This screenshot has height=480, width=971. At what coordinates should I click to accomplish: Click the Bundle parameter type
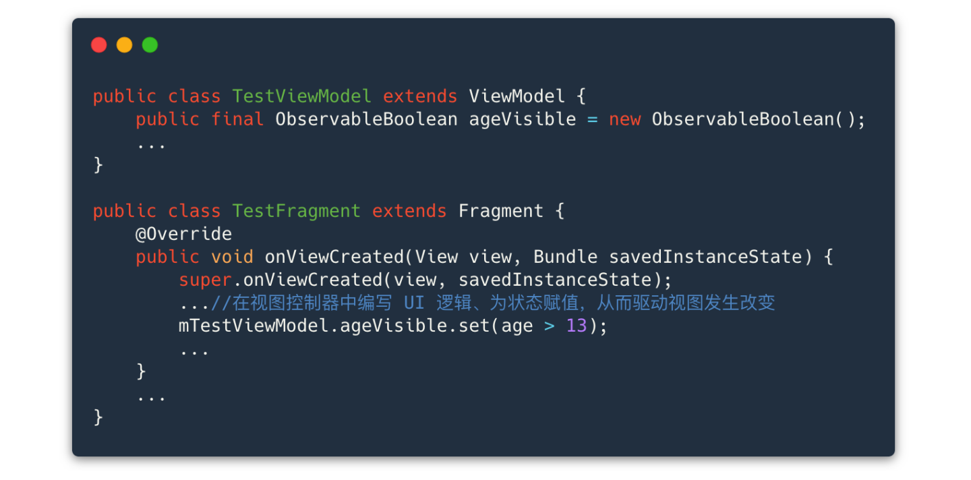coord(566,257)
